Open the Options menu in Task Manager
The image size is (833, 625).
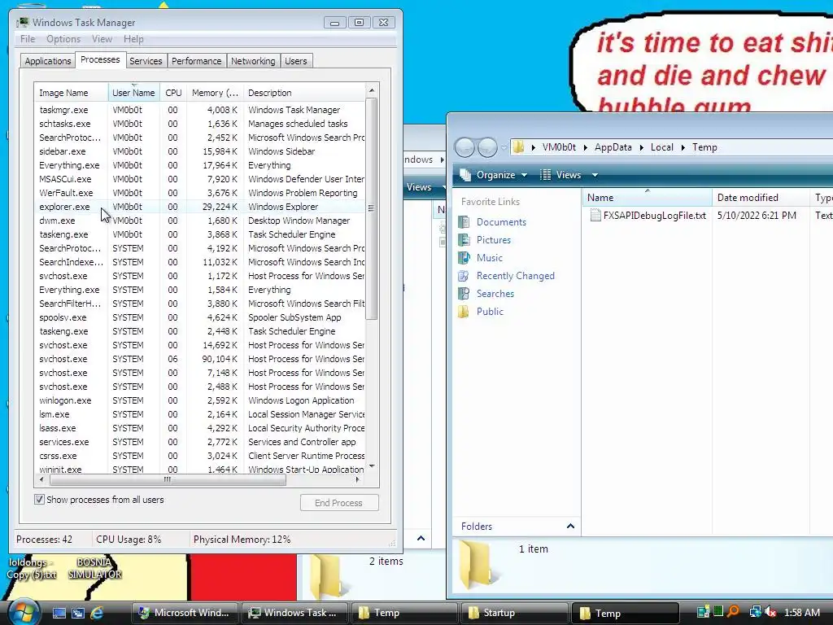pos(63,39)
